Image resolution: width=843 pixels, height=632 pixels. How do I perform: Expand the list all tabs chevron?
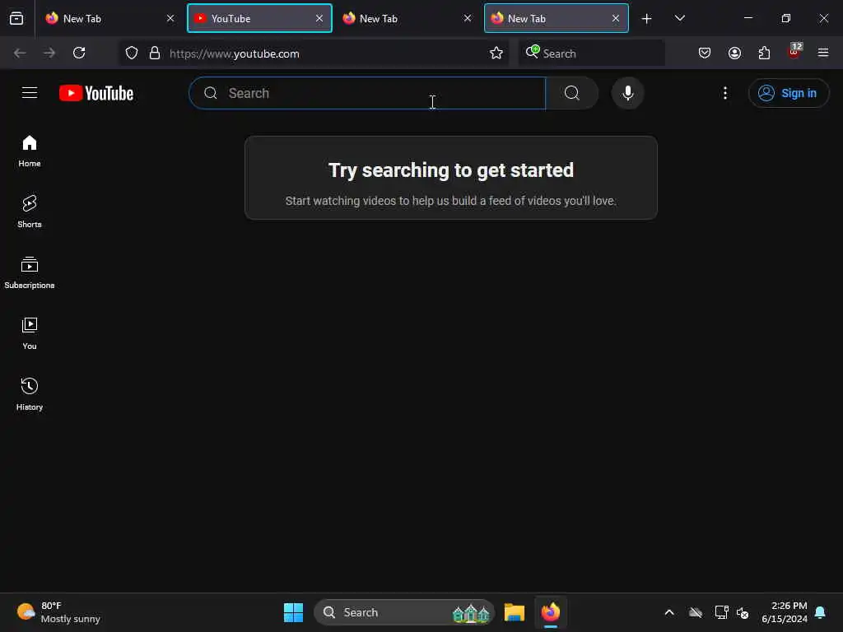[x=679, y=18]
